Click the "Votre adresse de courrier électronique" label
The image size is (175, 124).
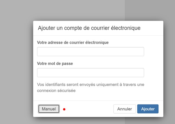coord(73,42)
